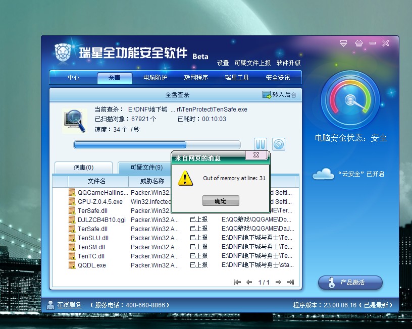Screen dimensions: 412x329
Task: Click the "云安全" 已开启 text
Action: tap(361, 174)
